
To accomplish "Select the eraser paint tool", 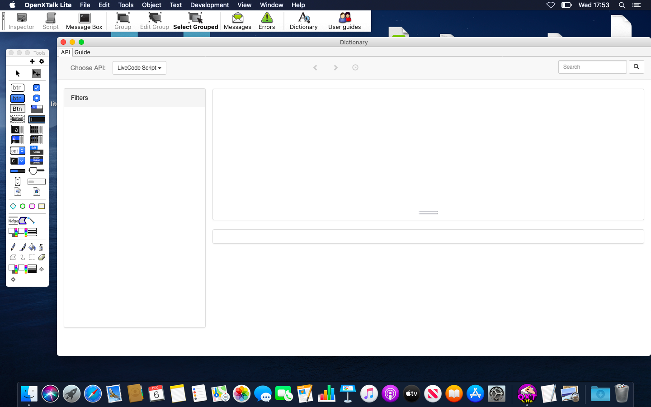I will tap(42, 257).
